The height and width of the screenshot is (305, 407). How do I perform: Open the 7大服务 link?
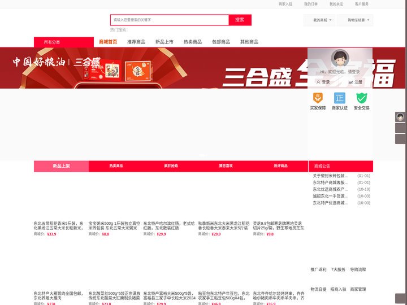click(338, 269)
